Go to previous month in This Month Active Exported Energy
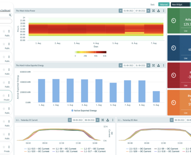 (x=120, y=65)
